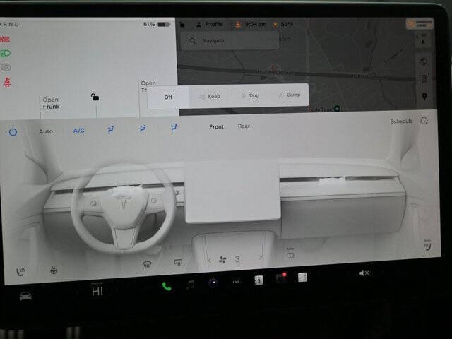452x339 pixels.
Task: Decrease fan speed with left chevron
Action: (209, 261)
